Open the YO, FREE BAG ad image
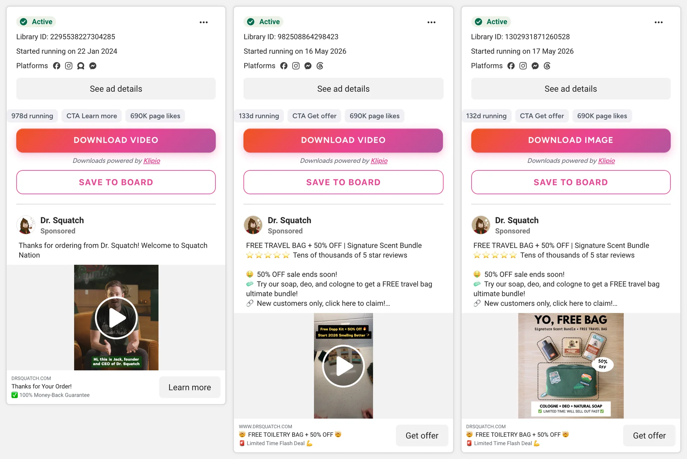This screenshot has width=687, height=459. (571, 366)
